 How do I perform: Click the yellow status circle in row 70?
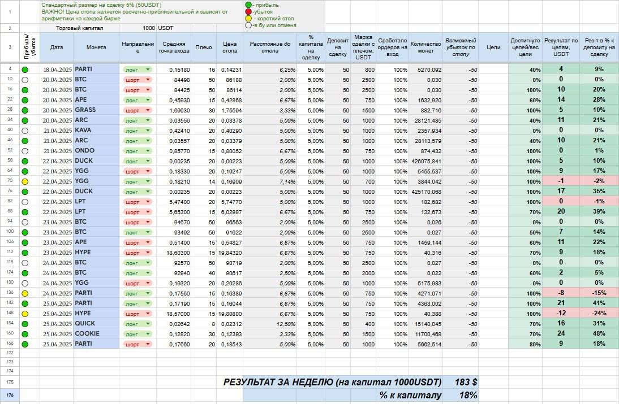point(25,181)
